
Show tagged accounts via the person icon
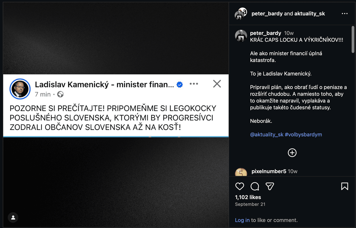pyautogui.click(x=13, y=217)
